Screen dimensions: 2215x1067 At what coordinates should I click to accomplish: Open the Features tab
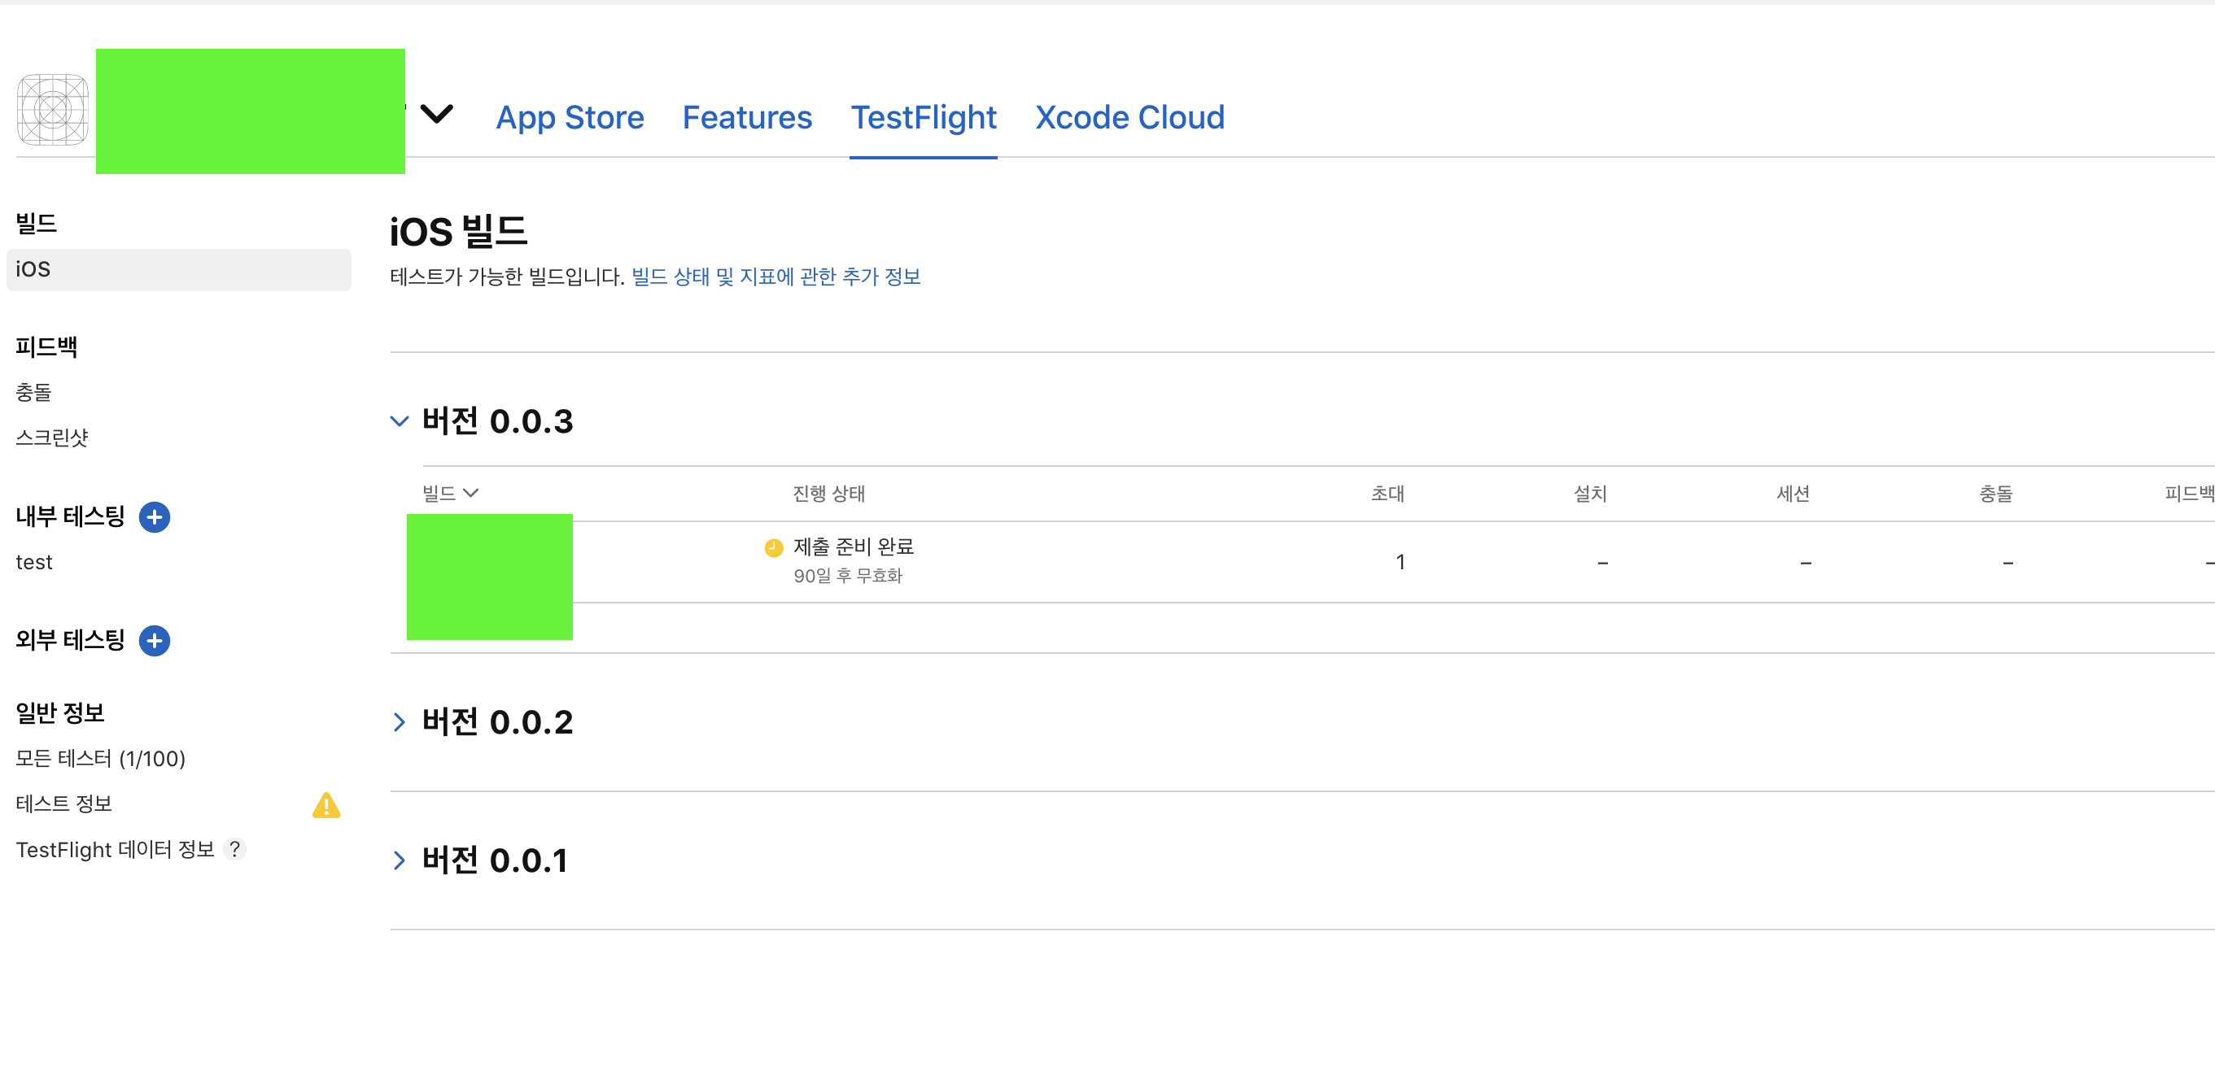tap(746, 118)
